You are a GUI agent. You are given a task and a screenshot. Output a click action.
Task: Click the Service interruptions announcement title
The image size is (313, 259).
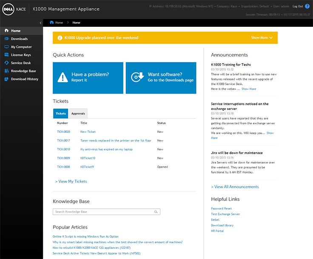pyautogui.click(x=240, y=106)
